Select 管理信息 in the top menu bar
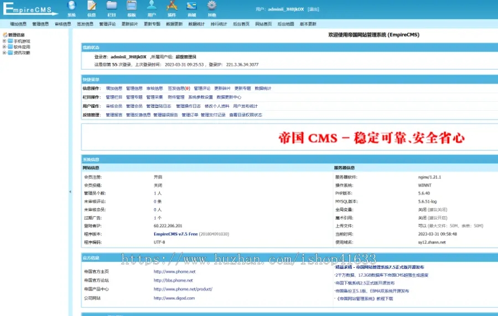The width and height of the screenshot is (498, 316). coord(40,24)
